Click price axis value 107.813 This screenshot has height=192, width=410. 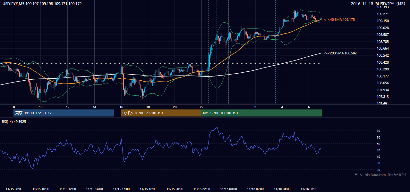tap(383, 97)
